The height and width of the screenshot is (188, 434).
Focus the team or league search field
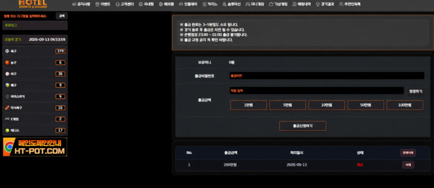[x=29, y=16]
